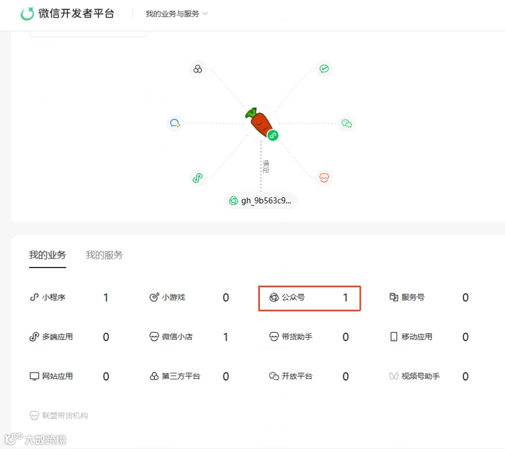Click the 第三方平台 icon
Screen dimensions: 505x449
[154, 376]
